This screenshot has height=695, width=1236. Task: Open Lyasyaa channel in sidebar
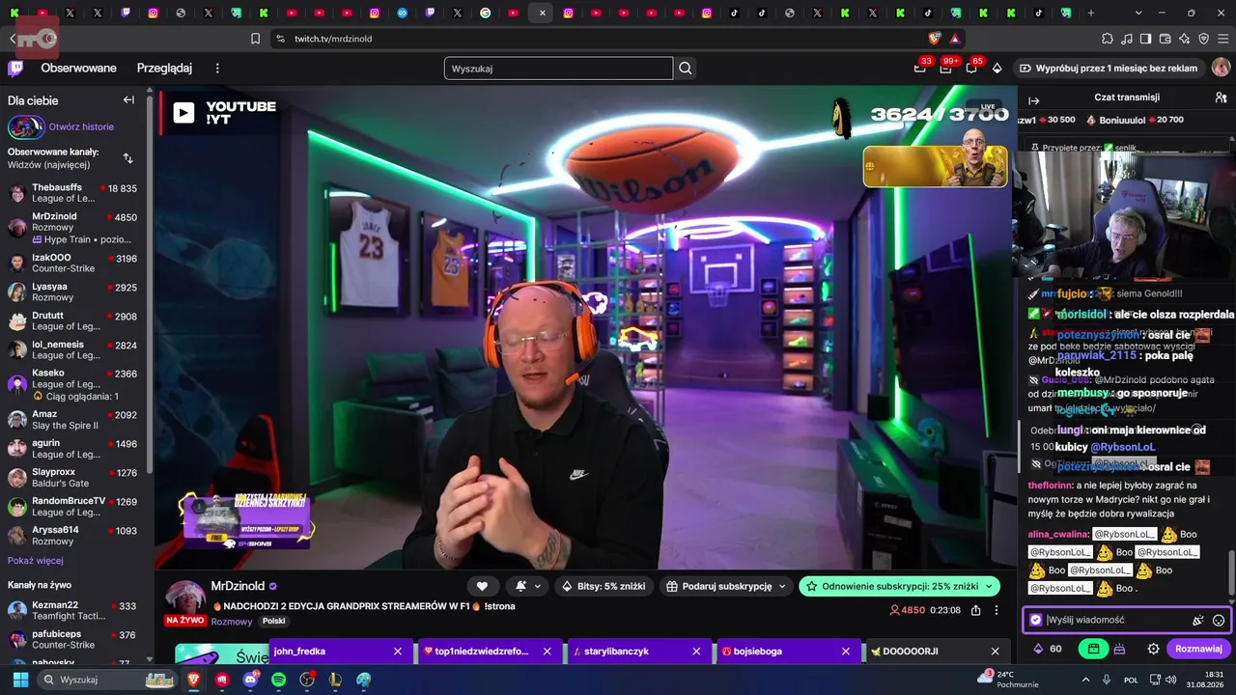[72, 292]
